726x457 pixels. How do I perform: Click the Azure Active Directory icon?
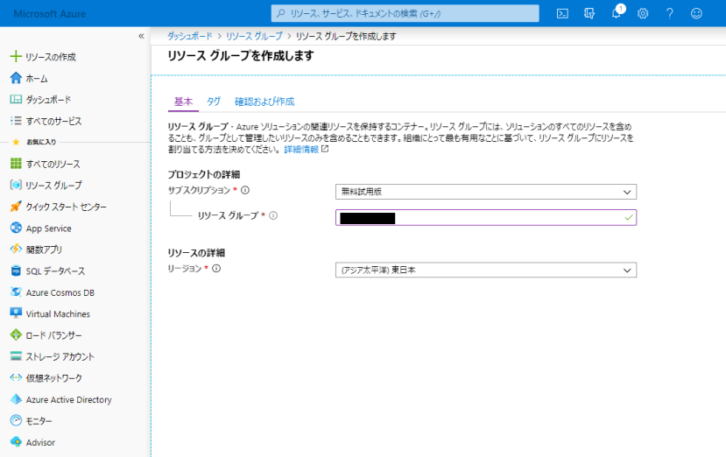click(16, 399)
